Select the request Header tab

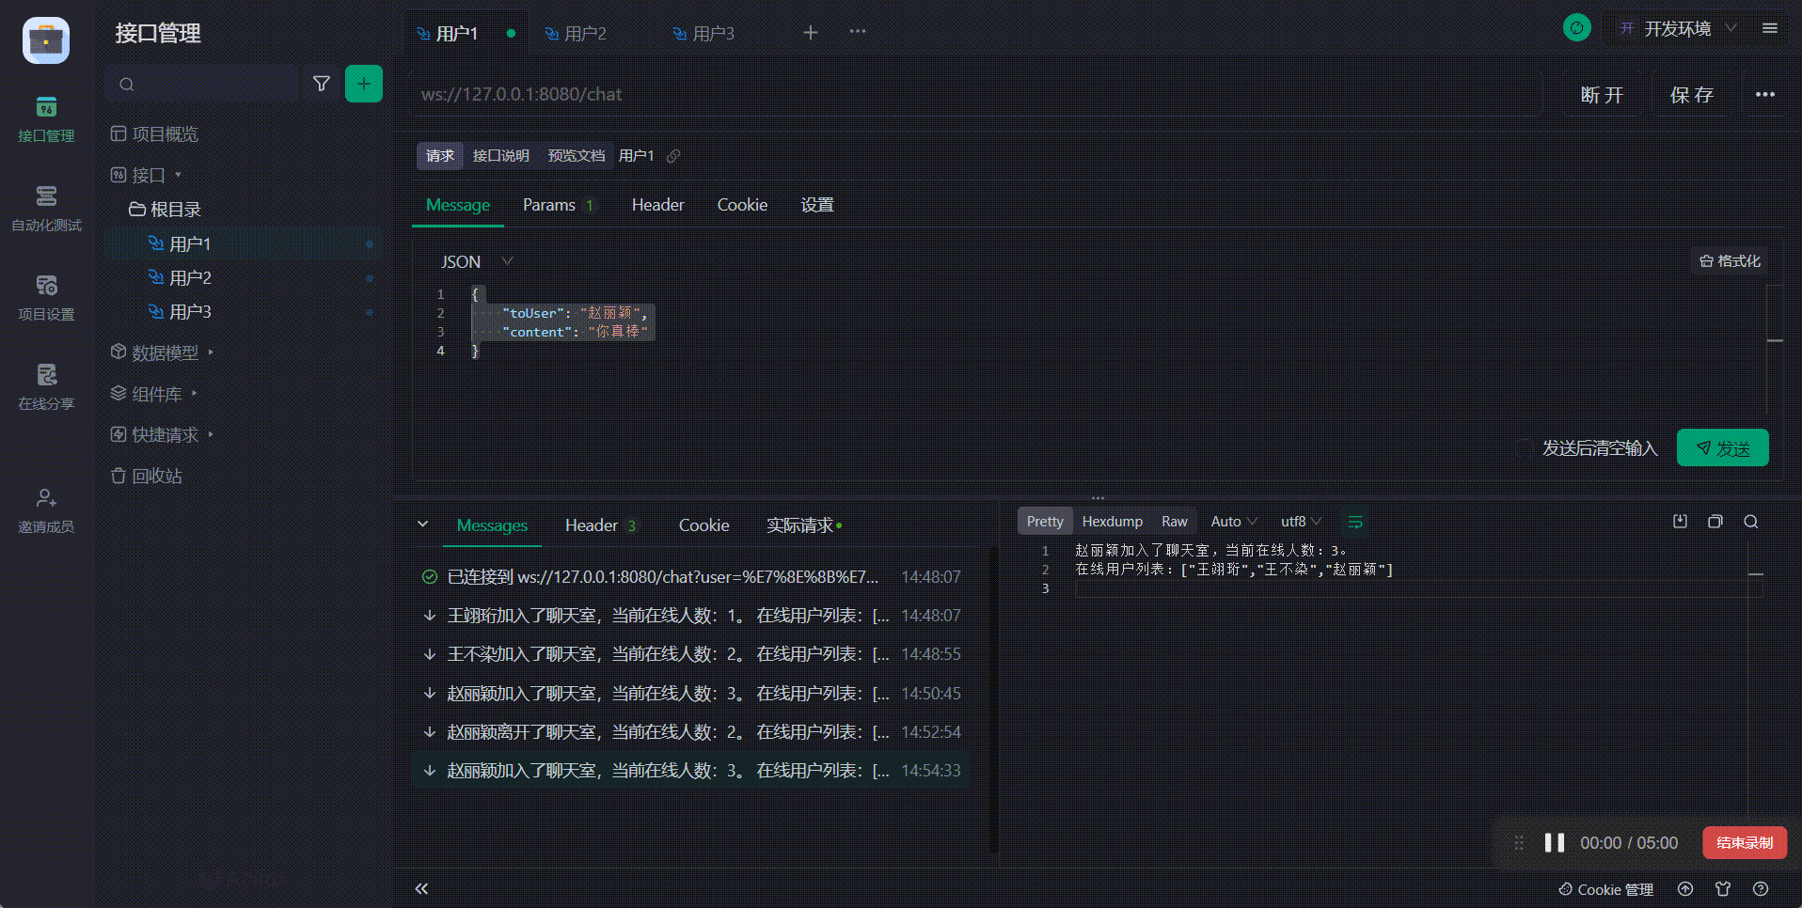tap(657, 205)
